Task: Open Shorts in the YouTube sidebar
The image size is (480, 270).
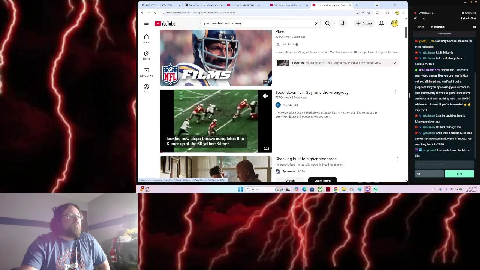Action: tap(146, 55)
